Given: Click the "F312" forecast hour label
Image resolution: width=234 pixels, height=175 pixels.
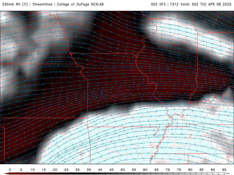Looking at the screenshot, I should point(174,4).
